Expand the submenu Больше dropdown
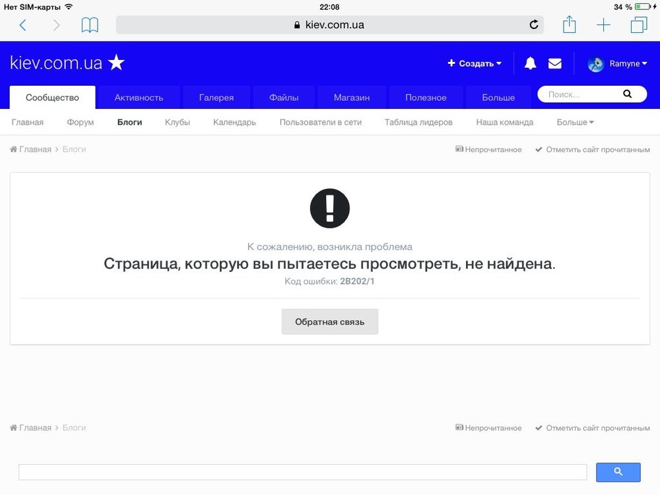Image resolution: width=660 pixels, height=495 pixels. pos(575,122)
